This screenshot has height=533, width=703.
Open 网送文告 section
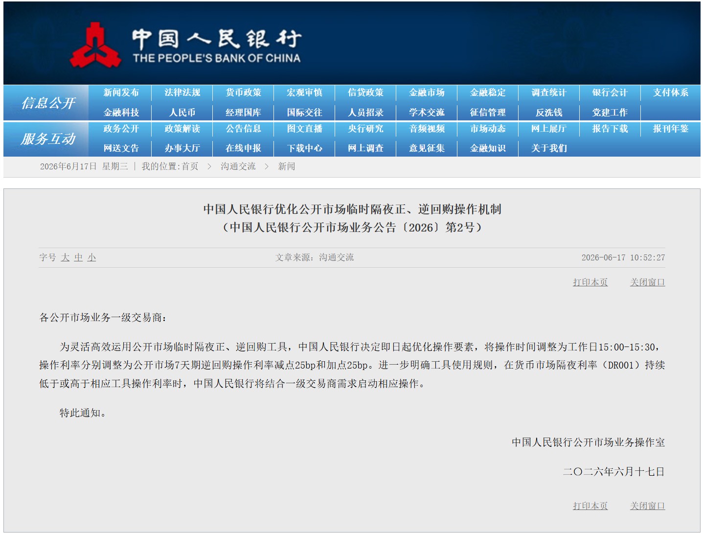pos(121,148)
